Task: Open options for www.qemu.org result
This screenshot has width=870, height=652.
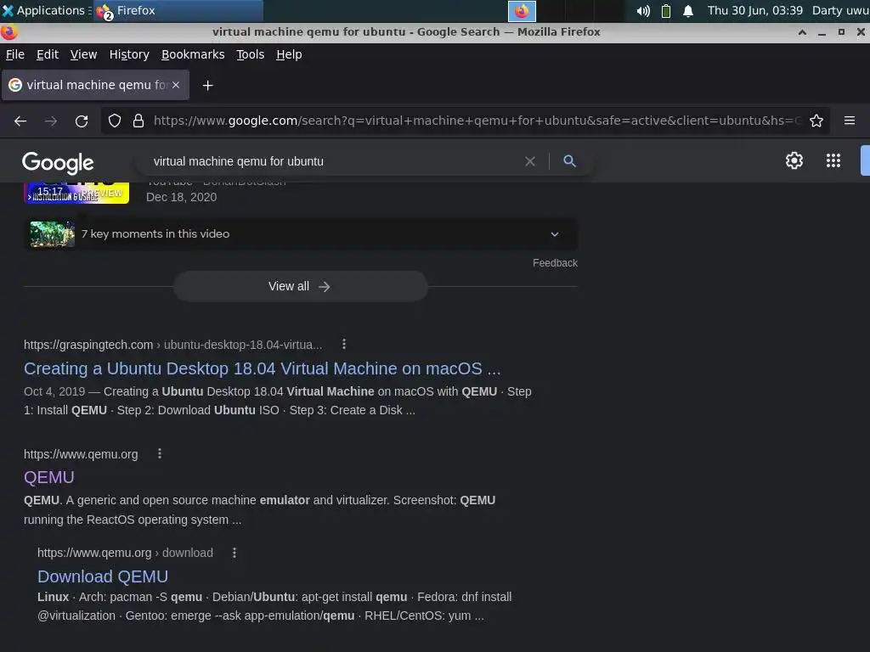Action: (160, 453)
